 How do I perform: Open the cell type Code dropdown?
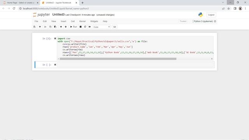102,27
